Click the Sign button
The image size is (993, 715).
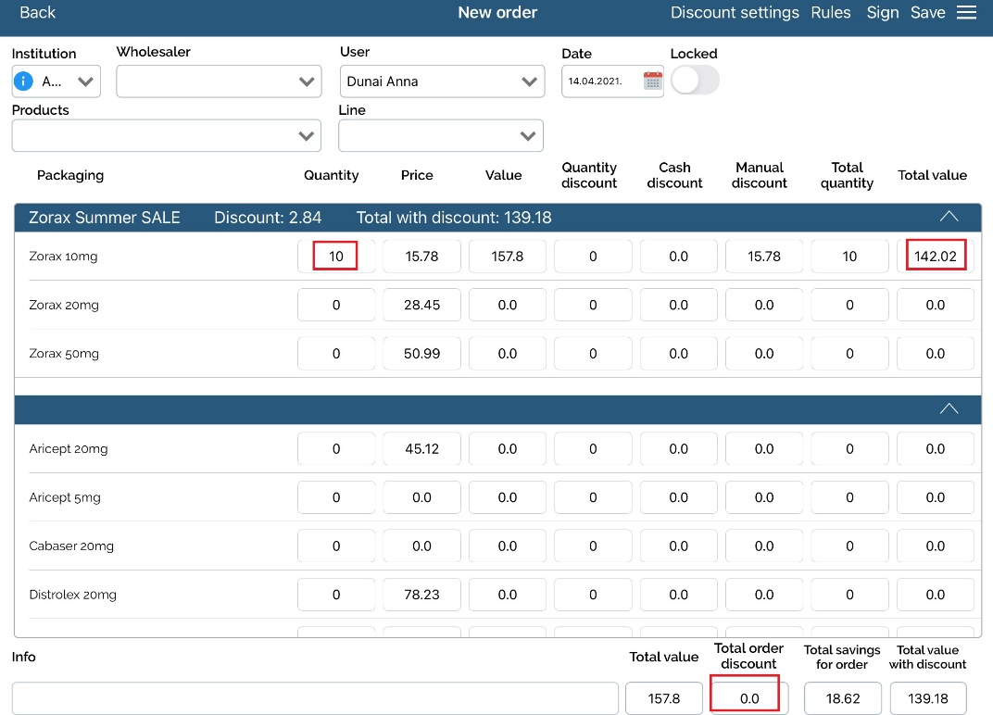[883, 12]
